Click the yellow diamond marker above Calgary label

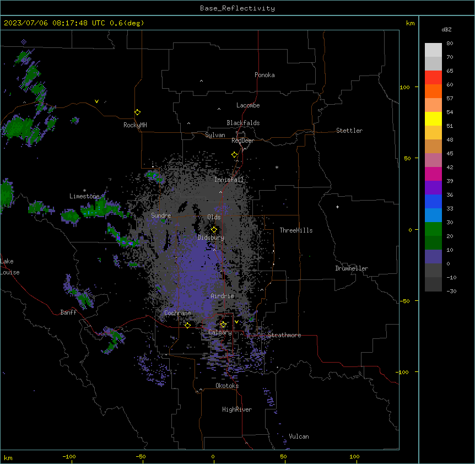[x=223, y=325]
